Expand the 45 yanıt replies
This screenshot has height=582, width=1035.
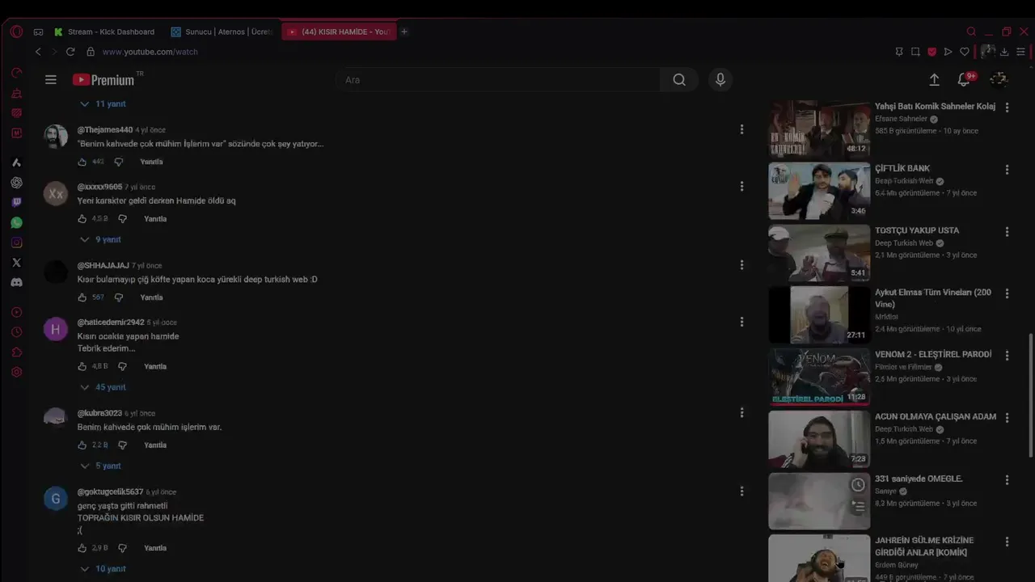[103, 387]
